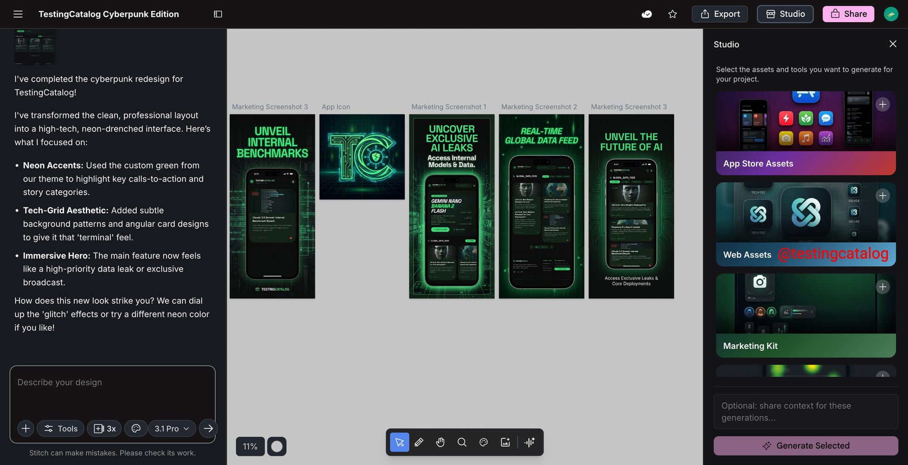This screenshot has width=908, height=465.
Task: Click the Search tool in canvas toolbar
Action: [x=462, y=442]
